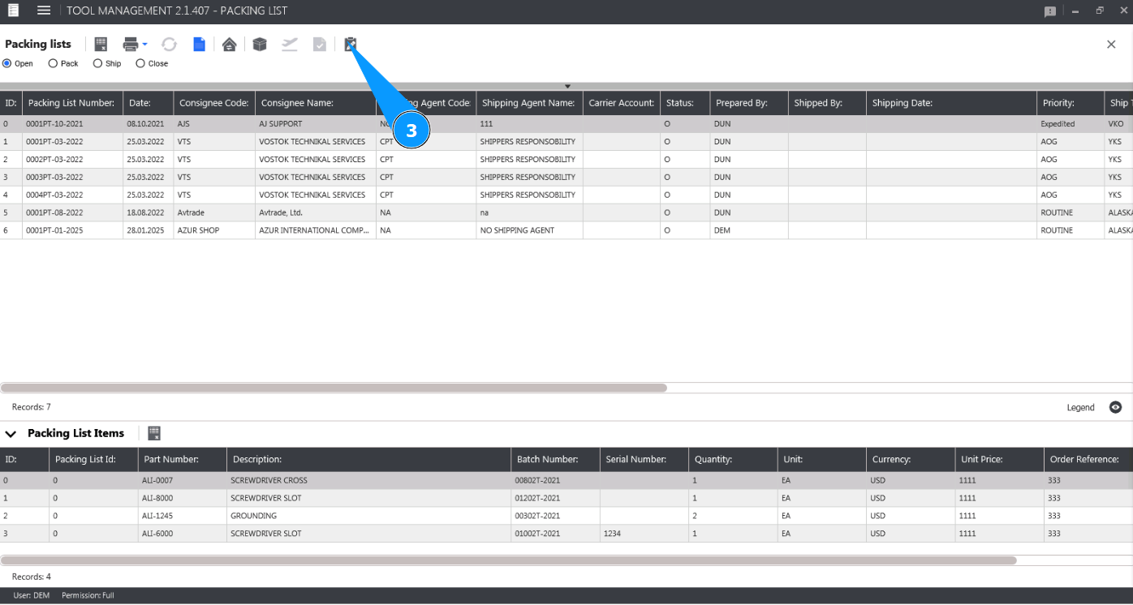Export Packing lists grid to spreadsheet
The image size is (1133, 605).
[101, 45]
